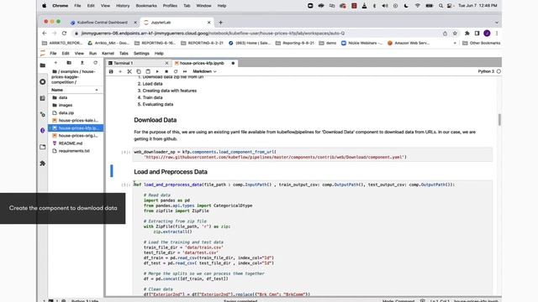
Task: Run the selected cell
Action: [157, 71]
